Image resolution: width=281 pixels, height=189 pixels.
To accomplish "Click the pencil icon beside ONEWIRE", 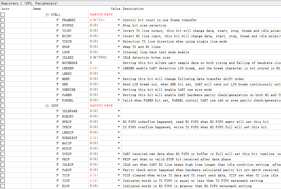I will (x=57, y=89).
